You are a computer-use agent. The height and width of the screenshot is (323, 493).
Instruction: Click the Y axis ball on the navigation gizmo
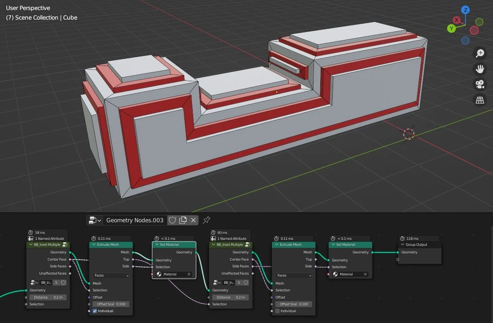click(451, 28)
